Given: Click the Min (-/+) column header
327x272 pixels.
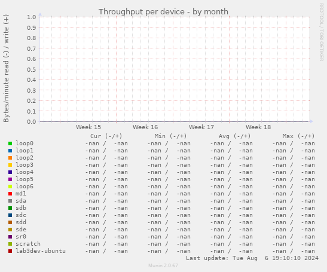Looking at the screenshot, I should click(170, 136).
